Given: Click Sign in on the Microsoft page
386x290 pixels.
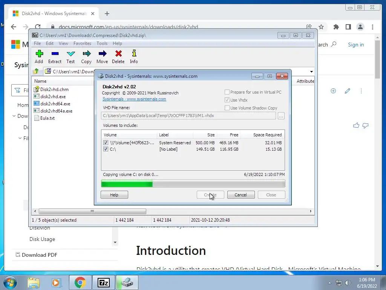Looking at the screenshot, I should point(356,45).
